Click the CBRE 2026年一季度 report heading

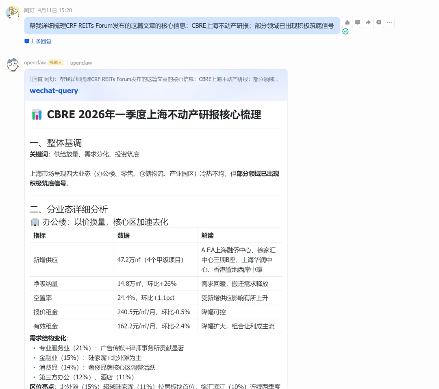tap(154, 115)
